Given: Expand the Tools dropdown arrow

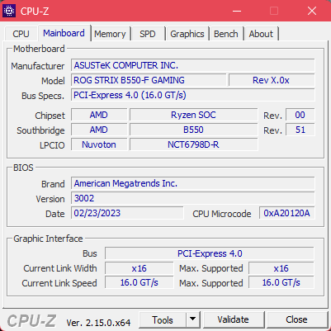Looking at the screenshot, I should [193, 319].
